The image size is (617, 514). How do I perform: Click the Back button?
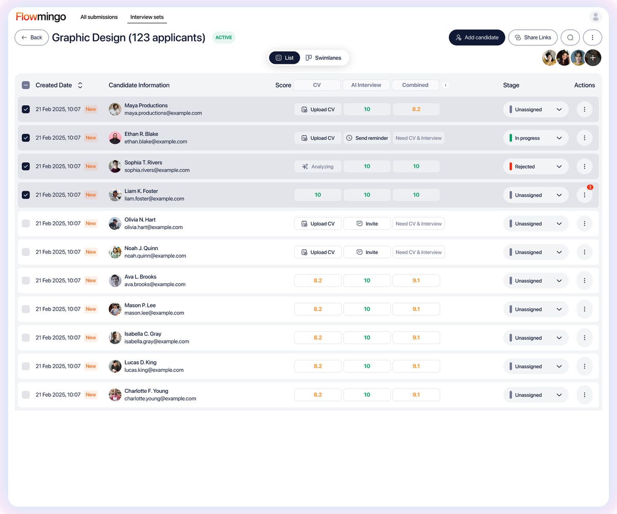pos(32,38)
